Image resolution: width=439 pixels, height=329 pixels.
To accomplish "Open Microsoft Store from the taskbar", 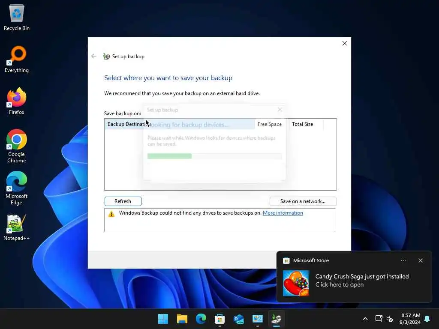I will coord(220,319).
